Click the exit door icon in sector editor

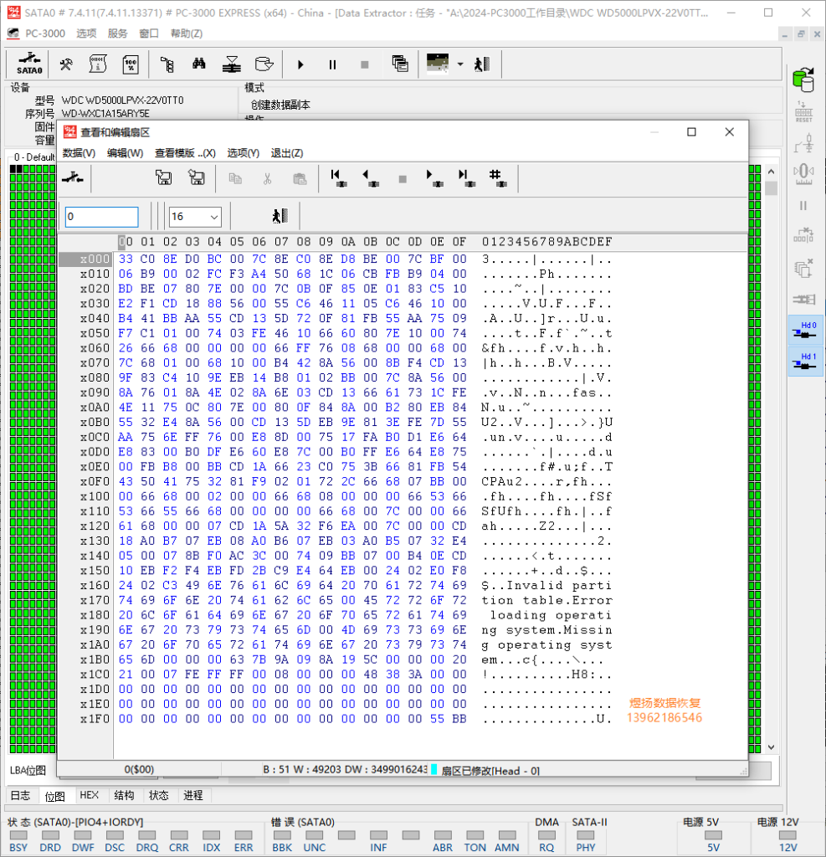280,216
